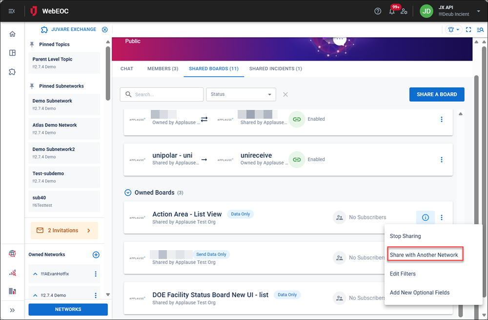This screenshot has height=320, width=488.
Task: Click the JD user avatar
Action: point(427,11)
